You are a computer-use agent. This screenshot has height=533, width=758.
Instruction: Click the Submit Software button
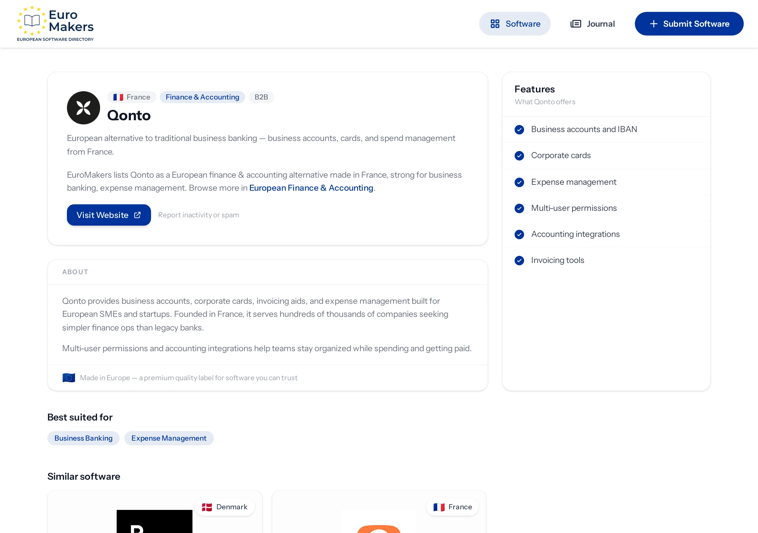coord(689,24)
